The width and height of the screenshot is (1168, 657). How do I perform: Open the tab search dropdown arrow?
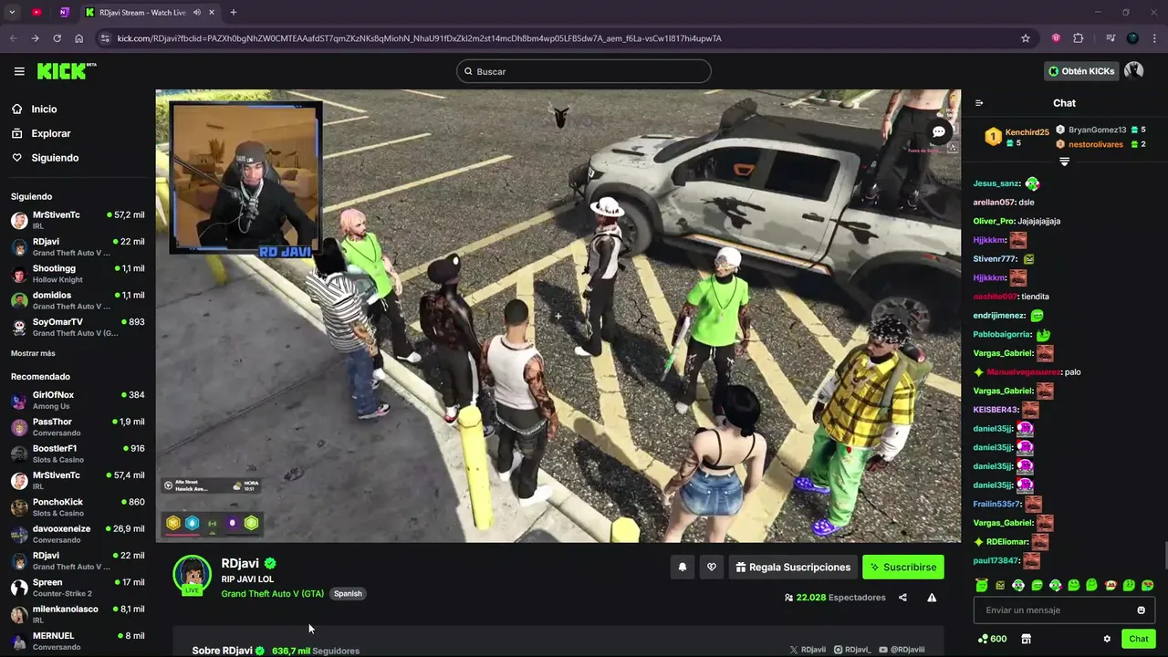click(x=12, y=13)
